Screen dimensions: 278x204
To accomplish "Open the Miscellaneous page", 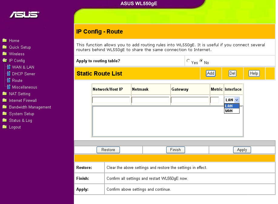I will point(25,87).
